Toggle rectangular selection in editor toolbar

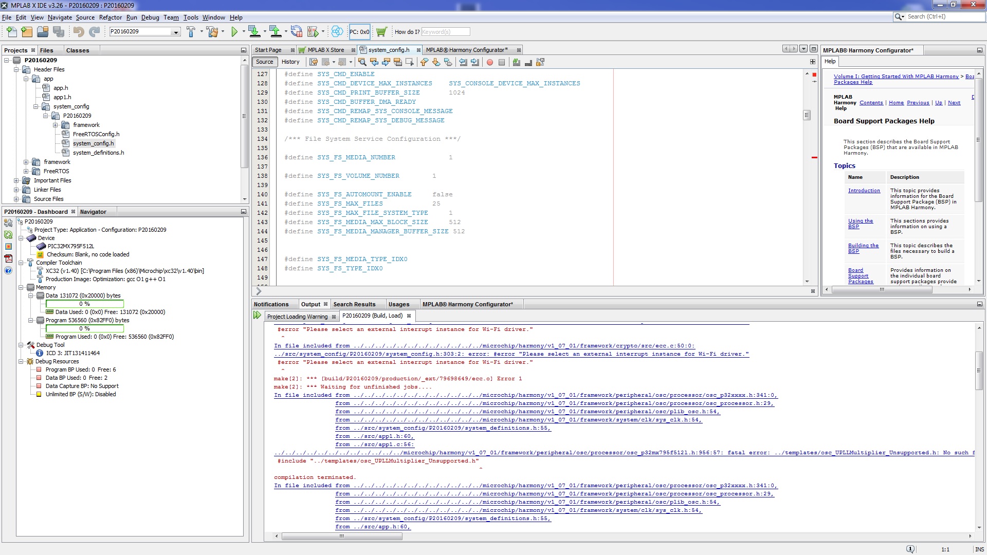(409, 62)
